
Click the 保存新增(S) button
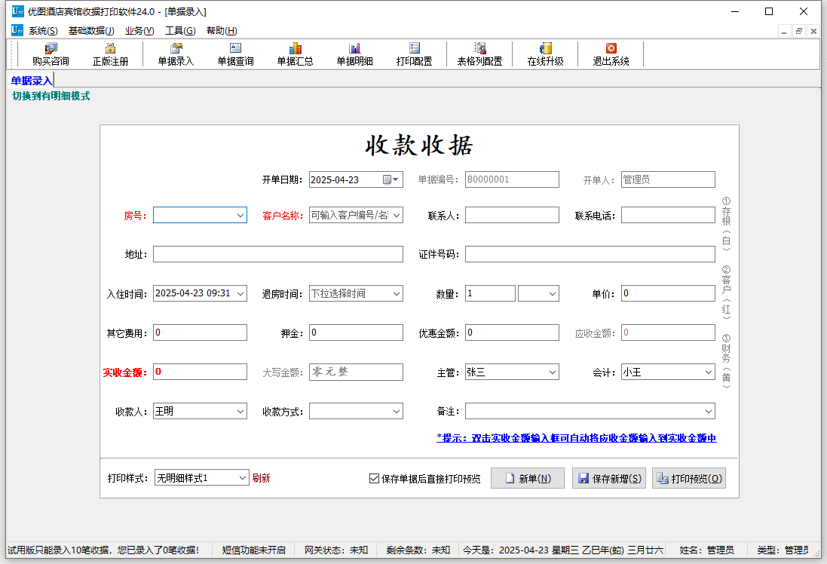(609, 479)
